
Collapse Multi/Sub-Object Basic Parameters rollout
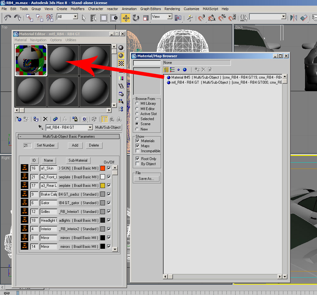click(x=69, y=136)
